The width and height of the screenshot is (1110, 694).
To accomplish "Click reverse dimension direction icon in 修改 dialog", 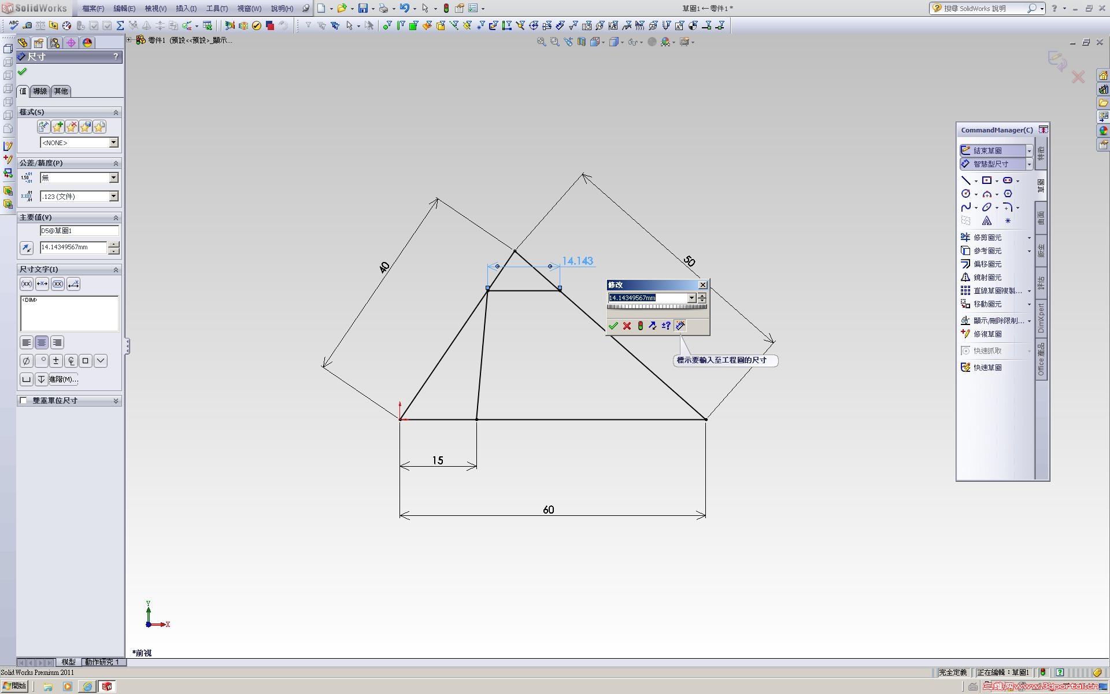I will pos(653,326).
